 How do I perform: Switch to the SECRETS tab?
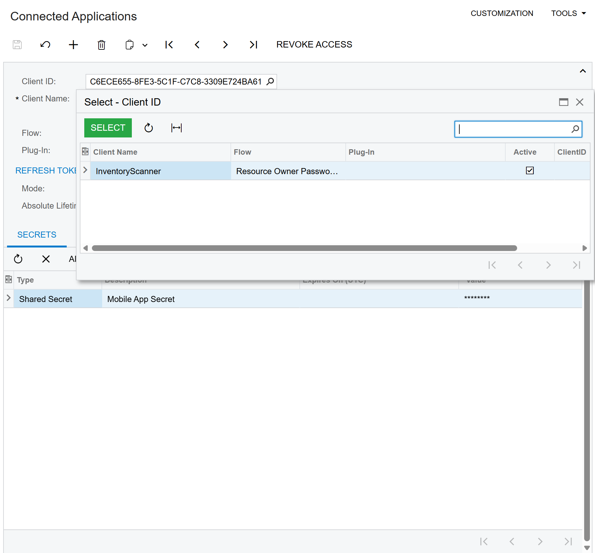tap(37, 235)
